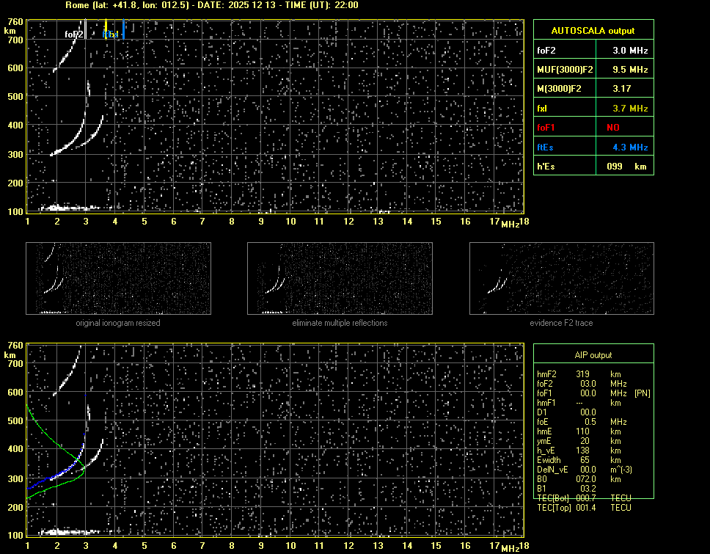
Task: Open the "evidence F2 trace" thumbnail
Action: [x=561, y=279]
